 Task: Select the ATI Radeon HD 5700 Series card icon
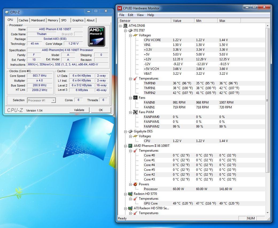tap(130, 208)
